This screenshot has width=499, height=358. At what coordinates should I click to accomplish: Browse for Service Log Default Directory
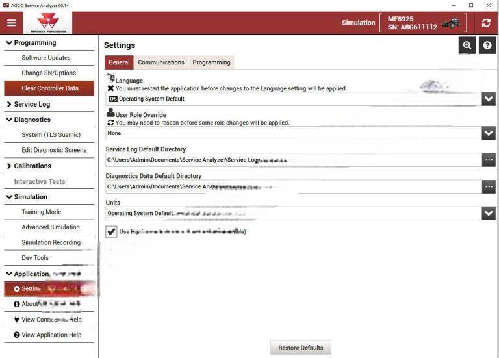[489, 160]
